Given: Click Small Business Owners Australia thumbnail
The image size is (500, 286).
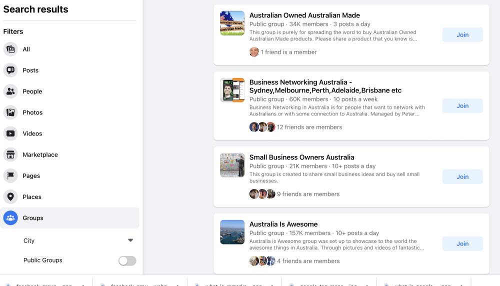Looking at the screenshot, I should point(232,165).
